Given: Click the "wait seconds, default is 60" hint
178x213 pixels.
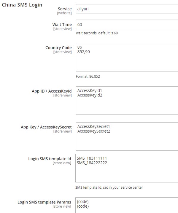Looking at the screenshot, I should click(x=97, y=33).
